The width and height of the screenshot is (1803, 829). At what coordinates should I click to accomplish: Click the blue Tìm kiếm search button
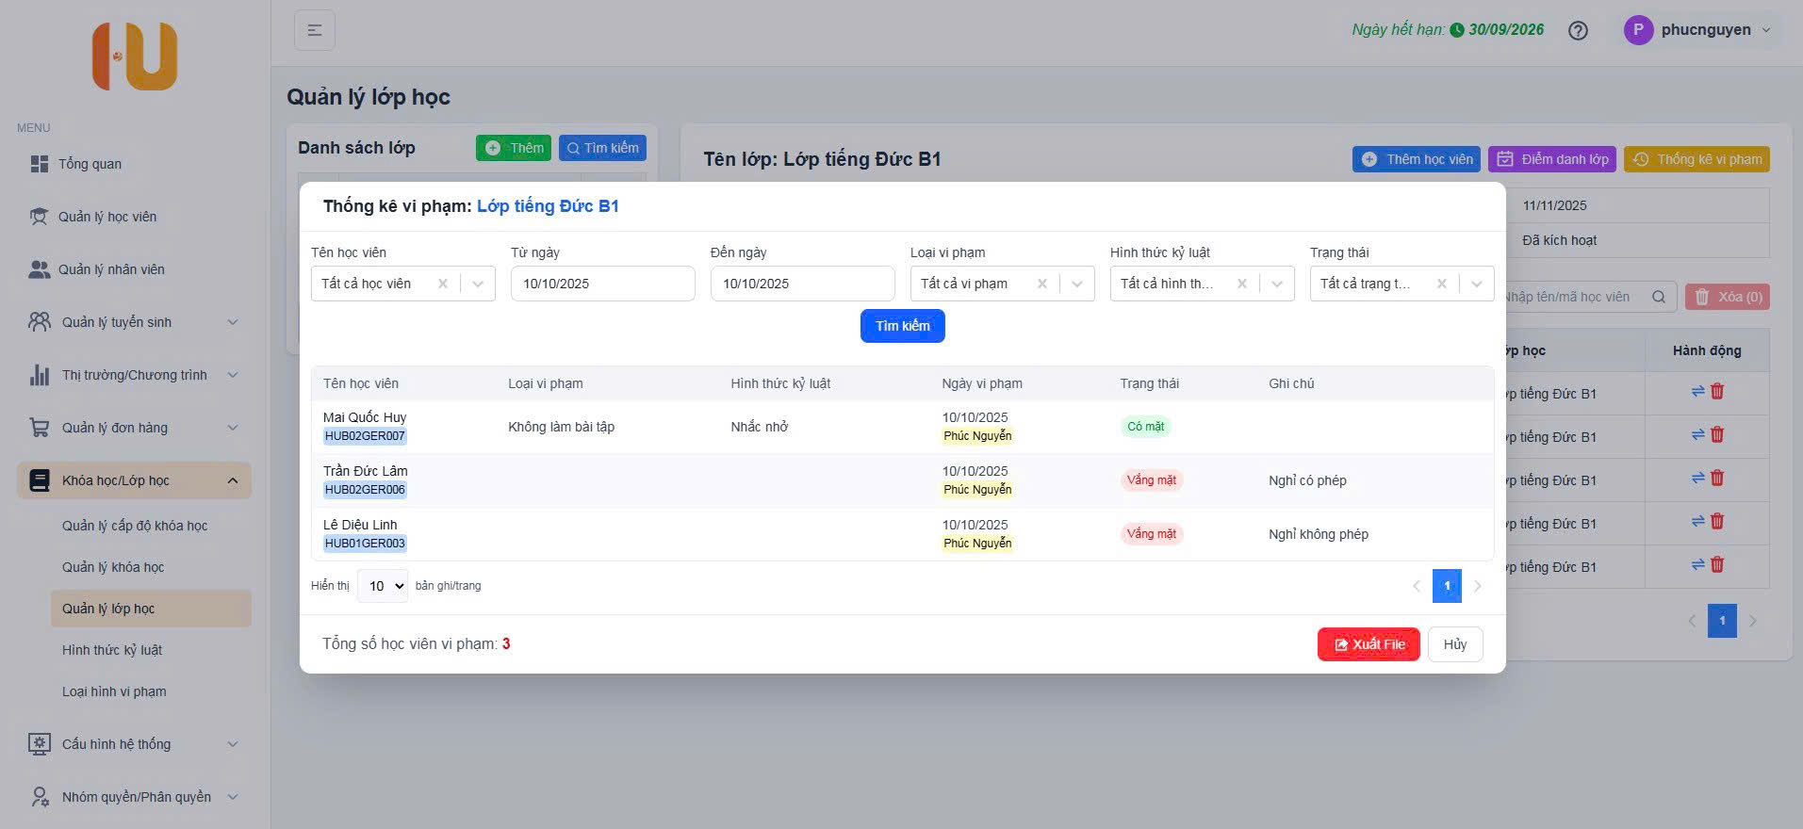[902, 326]
